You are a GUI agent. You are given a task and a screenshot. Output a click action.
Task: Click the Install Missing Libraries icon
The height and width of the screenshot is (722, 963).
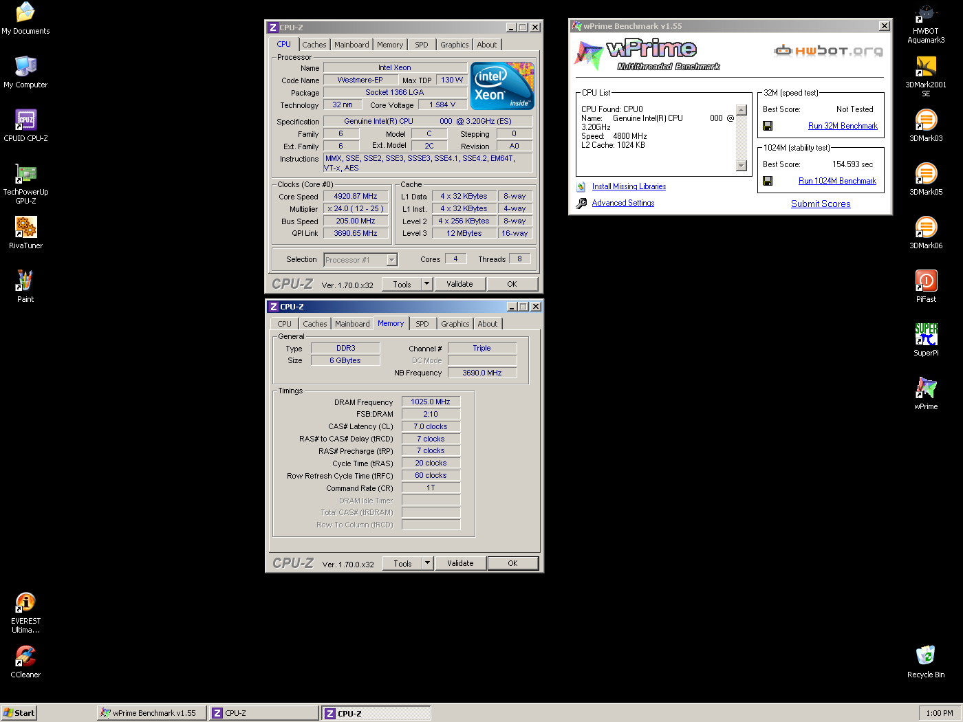point(581,186)
